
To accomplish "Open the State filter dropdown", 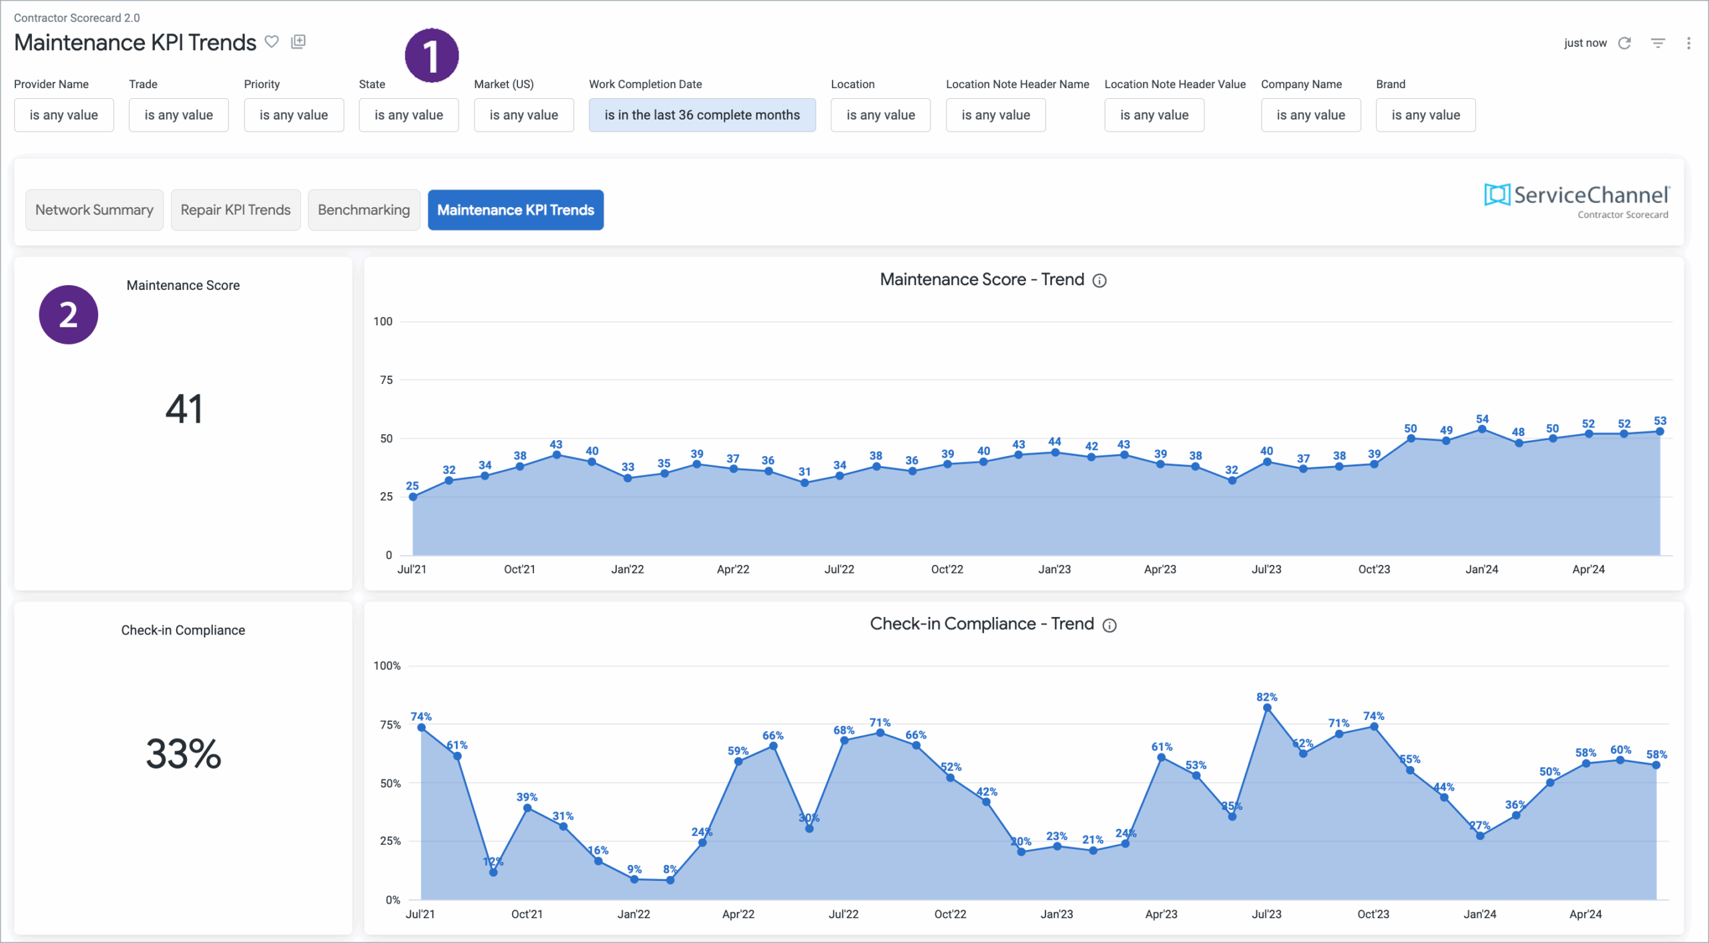I will (x=409, y=115).
